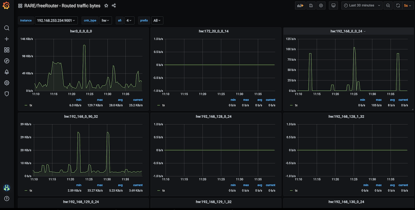
Task: Sort by current in hw:172_20_0_0_14 legend
Action: point(270,100)
